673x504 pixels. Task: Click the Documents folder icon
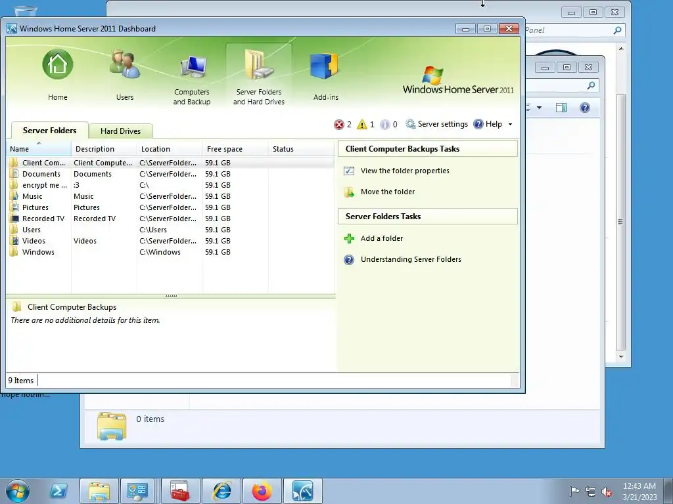tap(14, 174)
